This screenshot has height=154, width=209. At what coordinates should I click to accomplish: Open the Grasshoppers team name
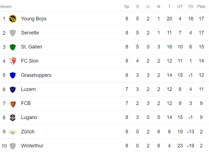[36, 75]
